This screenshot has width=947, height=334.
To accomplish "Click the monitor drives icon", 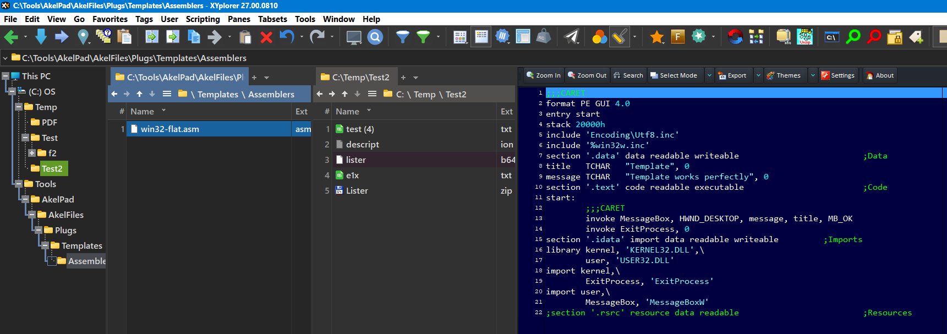I will 354,37.
